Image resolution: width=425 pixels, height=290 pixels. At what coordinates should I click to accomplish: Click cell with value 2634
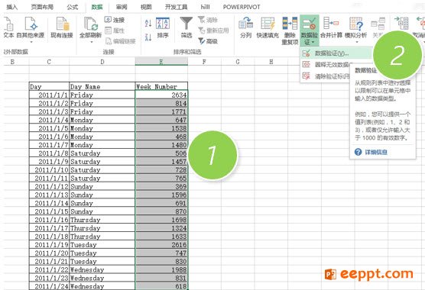pos(161,95)
